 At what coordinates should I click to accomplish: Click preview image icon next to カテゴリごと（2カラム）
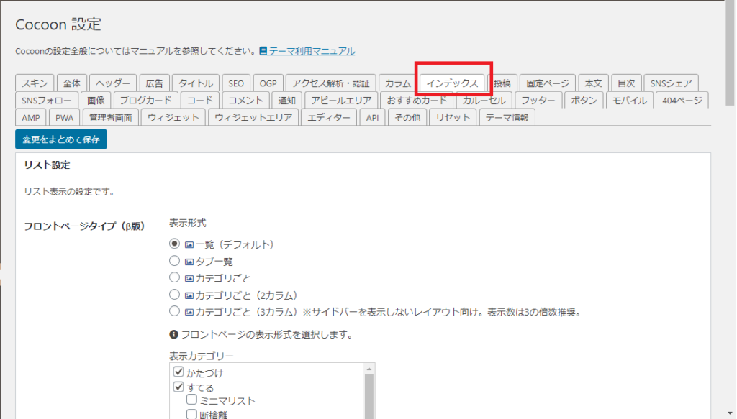pos(189,295)
